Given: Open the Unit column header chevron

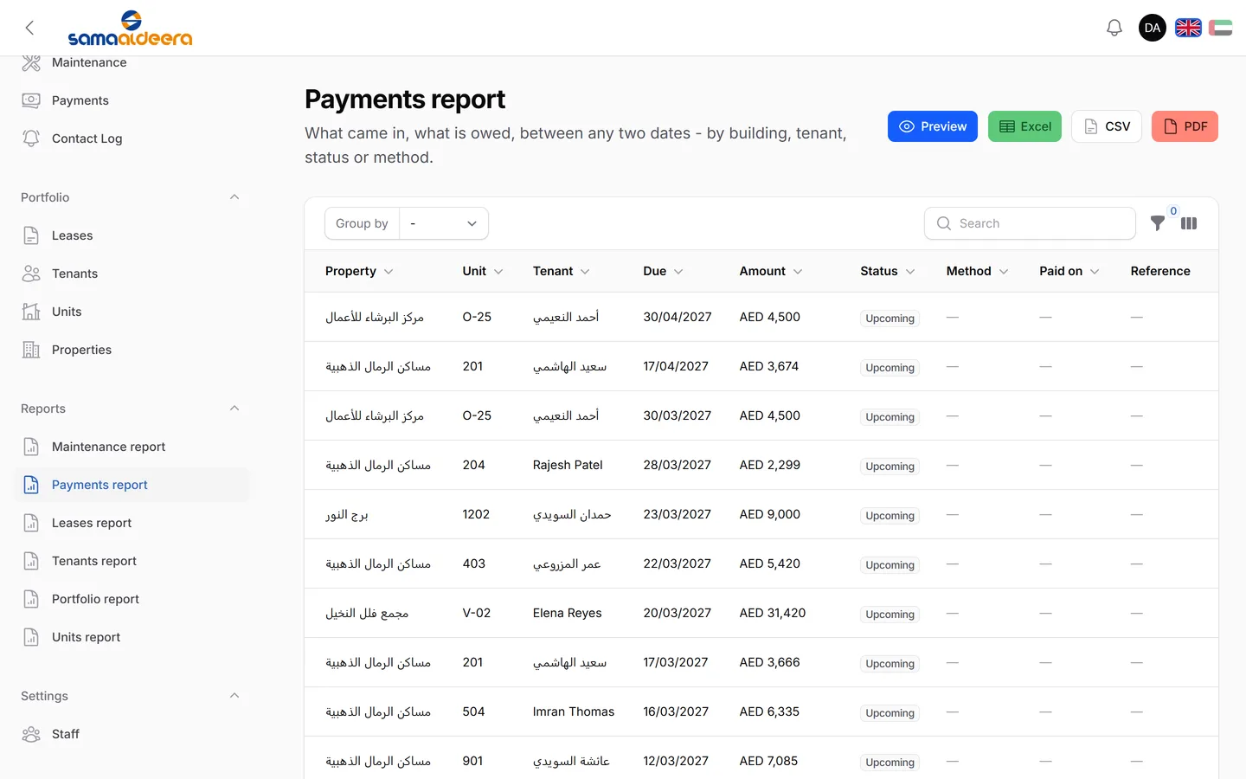Looking at the screenshot, I should pos(498,272).
